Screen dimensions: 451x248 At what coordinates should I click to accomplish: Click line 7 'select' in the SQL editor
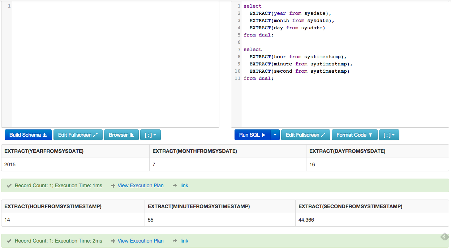[252, 49]
